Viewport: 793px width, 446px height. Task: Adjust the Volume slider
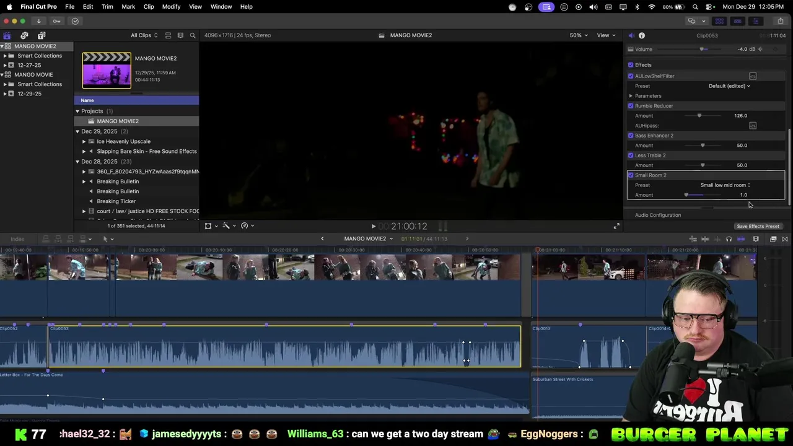click(x=702, y=50)
